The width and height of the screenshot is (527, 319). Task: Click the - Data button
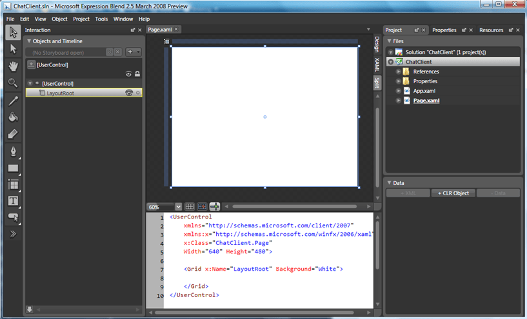[498, 193]
